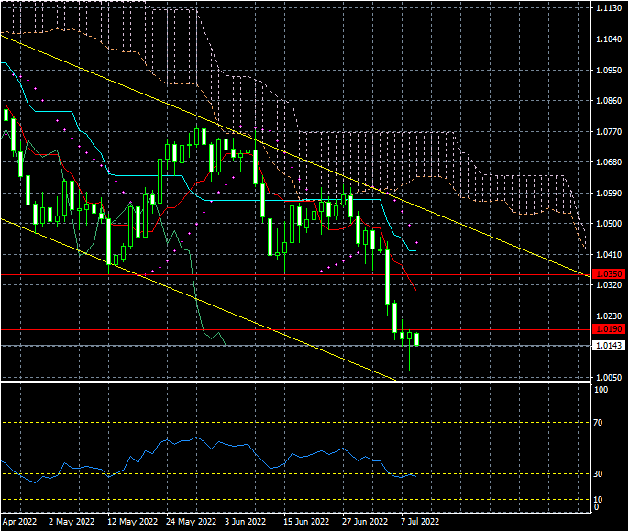Select the 1.0950 price scale value

(609, 71)
